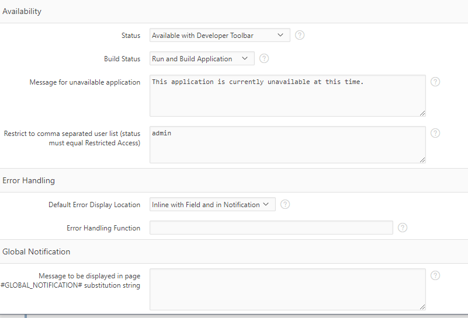Click the Availability section heading

(22, 11)
